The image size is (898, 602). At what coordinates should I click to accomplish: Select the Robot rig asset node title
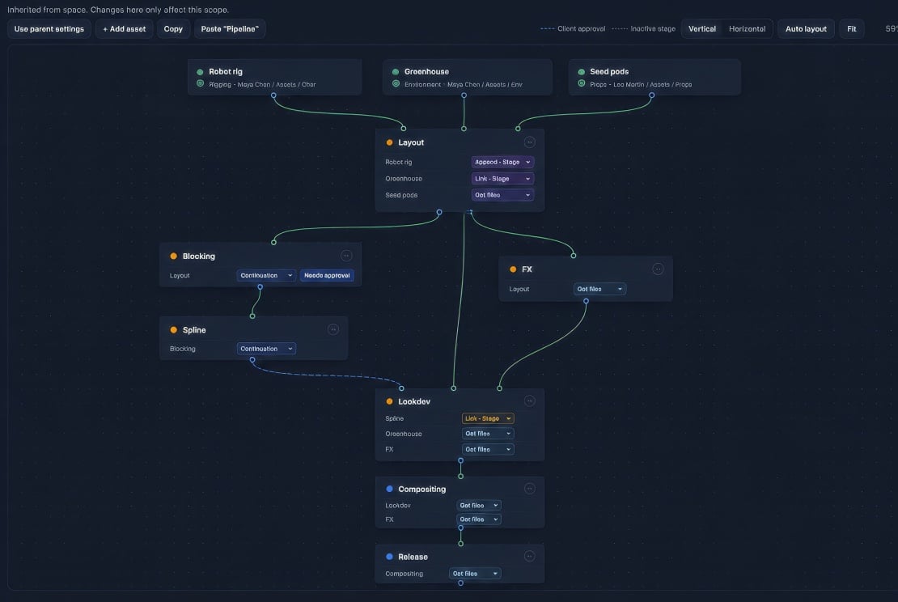[226, 71]
